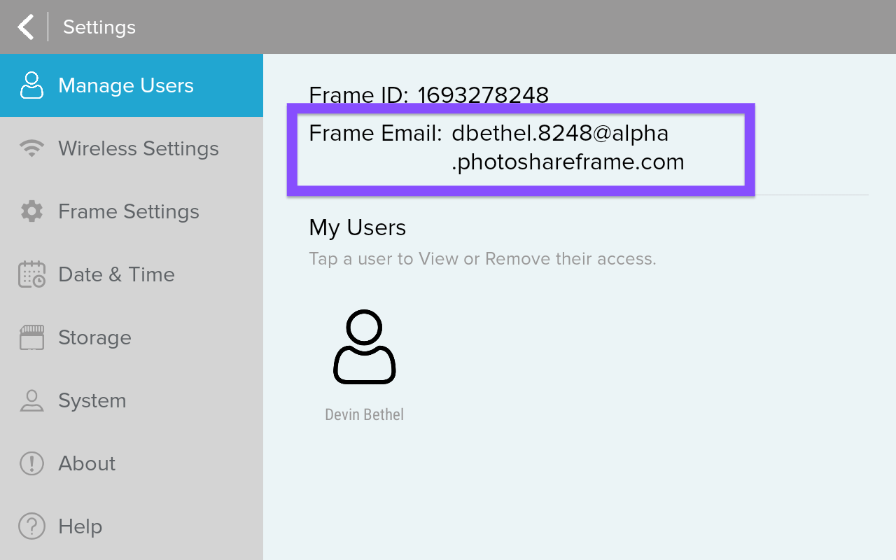Select the question mark icon next to Help
Screen dimensions: 896x560
[x=31, y=526]
